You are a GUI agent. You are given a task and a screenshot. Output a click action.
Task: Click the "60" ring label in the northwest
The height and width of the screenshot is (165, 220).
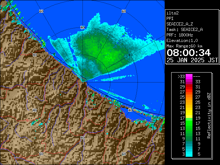tap(41, 11)
